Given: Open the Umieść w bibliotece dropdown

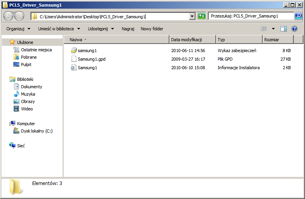Looking at the screenshot, I should pyautogui.click(x=59, y=29).
